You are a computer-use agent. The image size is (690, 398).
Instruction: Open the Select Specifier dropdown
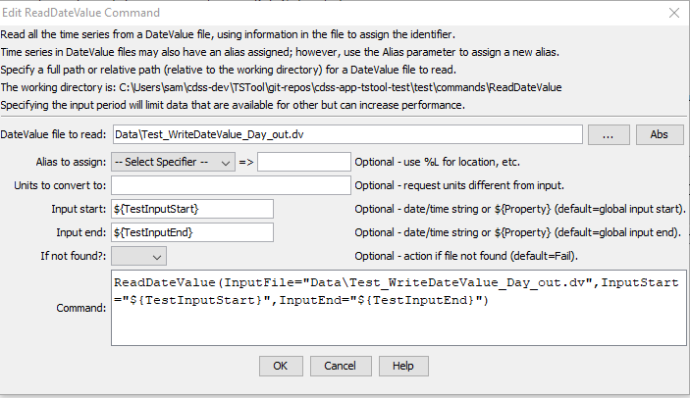[x=173, y=162]
